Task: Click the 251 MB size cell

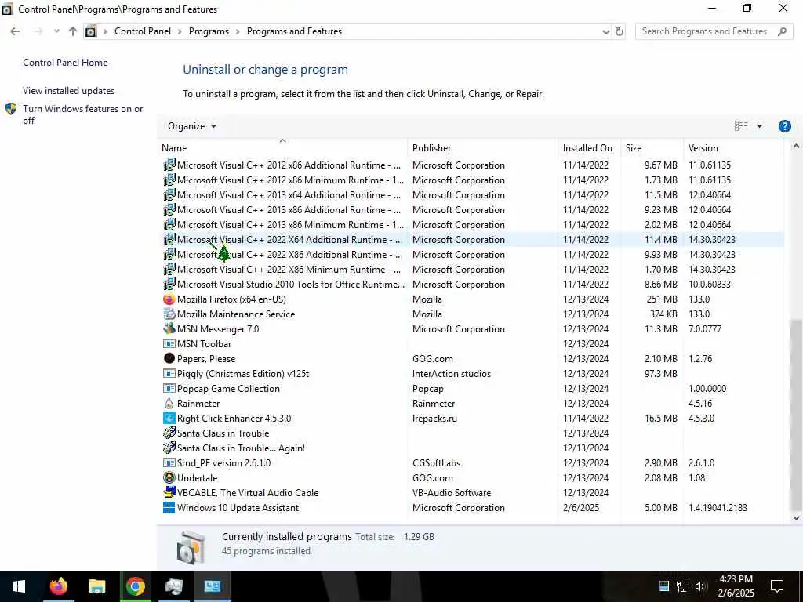Action: click(x=662, y=299)
